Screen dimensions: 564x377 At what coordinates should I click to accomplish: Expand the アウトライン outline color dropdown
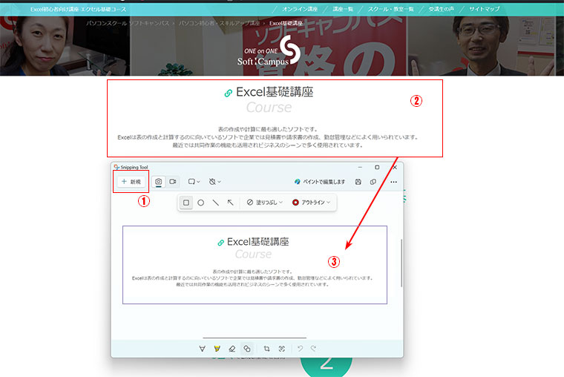[311, 203]
